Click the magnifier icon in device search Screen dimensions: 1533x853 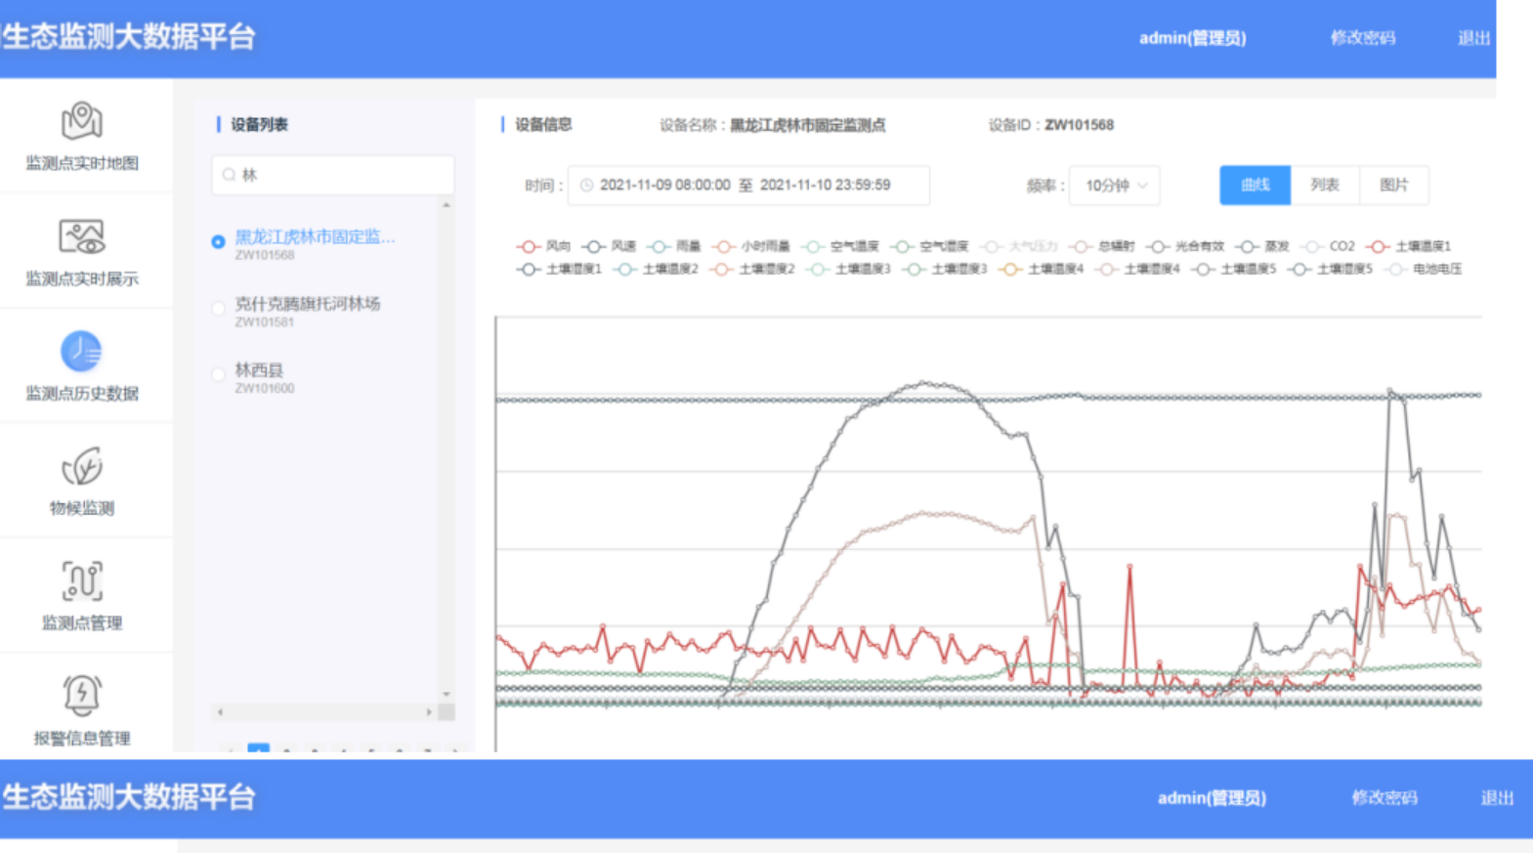click(229, 175)
